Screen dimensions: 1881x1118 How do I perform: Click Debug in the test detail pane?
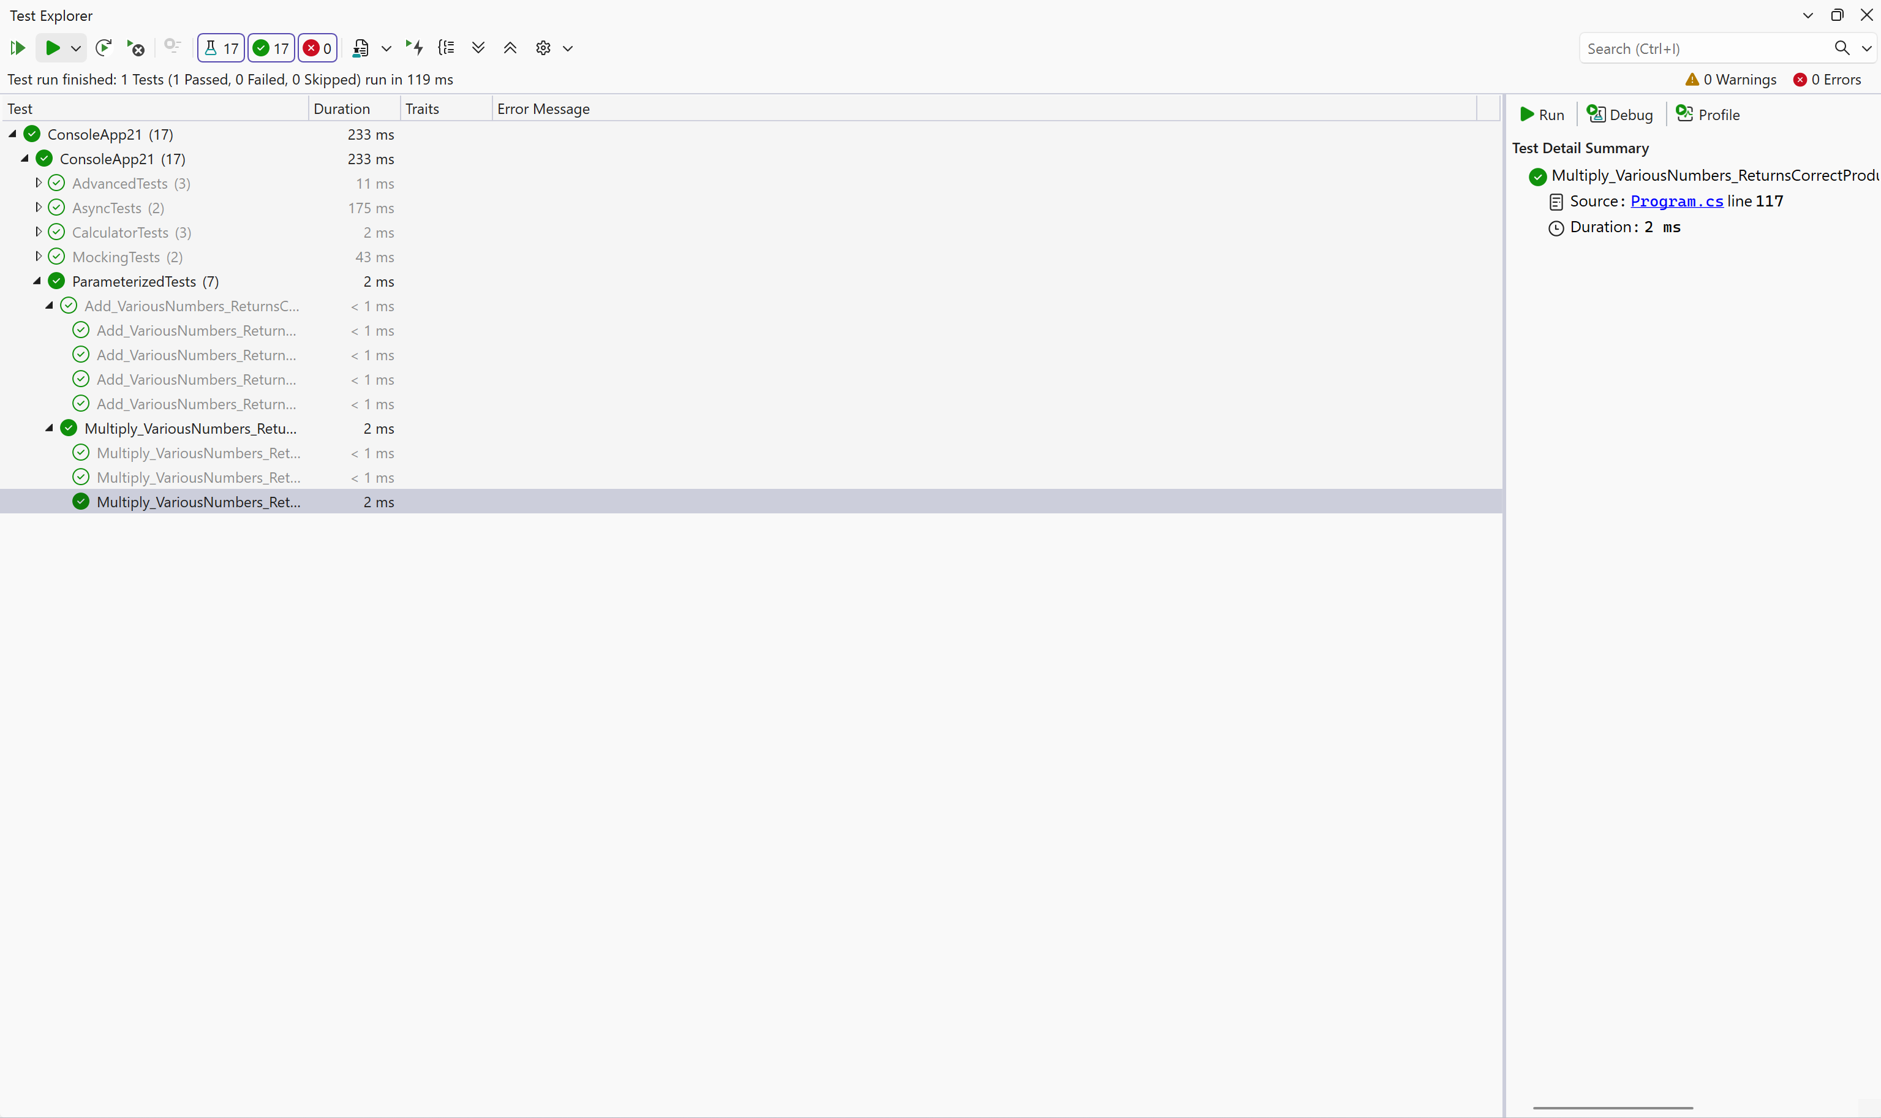[1621, 115]
